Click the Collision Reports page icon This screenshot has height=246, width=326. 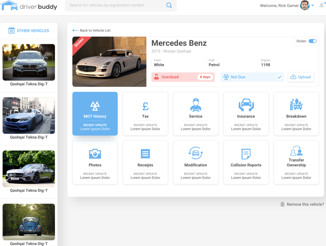pyautogui.click(x=246, y=154)
